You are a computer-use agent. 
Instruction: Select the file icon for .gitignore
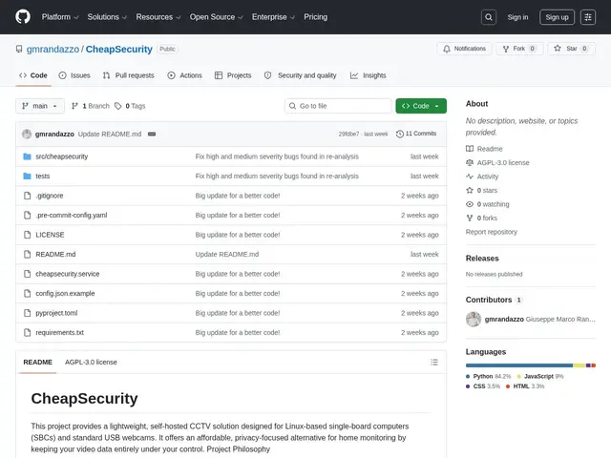point(28,196)
